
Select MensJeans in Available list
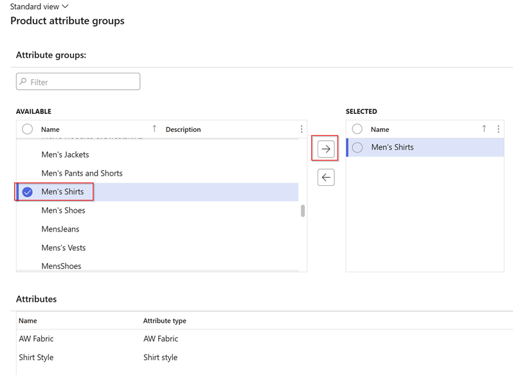click(x=157, y=229)
